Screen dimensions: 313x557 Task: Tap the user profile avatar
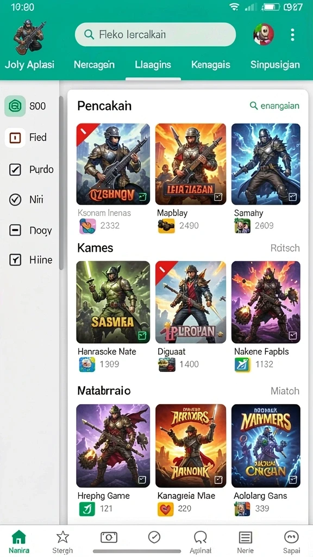pos(264,34)
